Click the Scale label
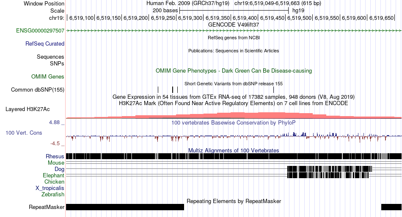Viewport: 402px width, 217px height. (x=57, y=11)
